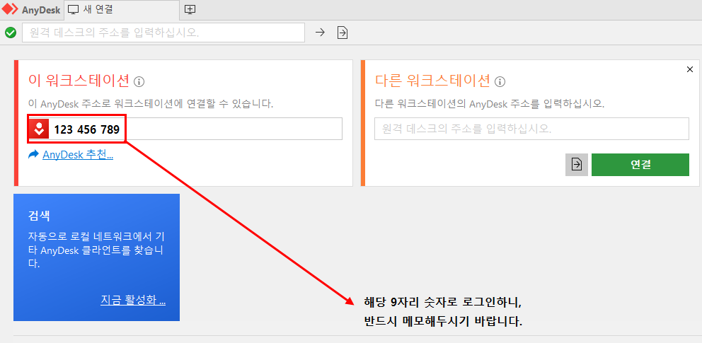Viewport: 702px width, 343px height.
Task: Click the green connection status checkmark
Action: [x=11, y=33]
